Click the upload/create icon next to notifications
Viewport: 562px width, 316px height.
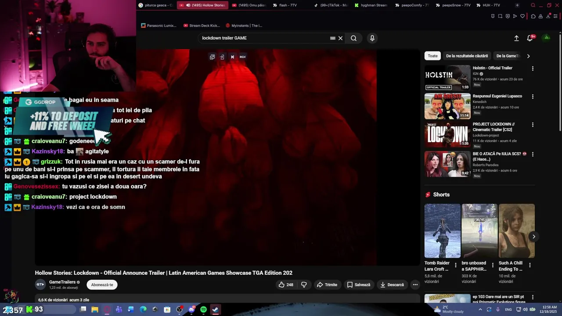(x=516, y=38)
